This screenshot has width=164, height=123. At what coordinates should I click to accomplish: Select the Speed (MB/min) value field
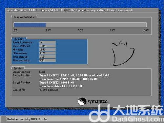47,46
